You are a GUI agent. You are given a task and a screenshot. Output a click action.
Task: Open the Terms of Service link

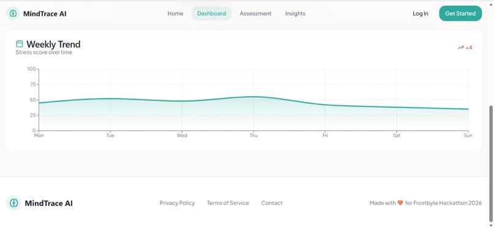point(228,203)
